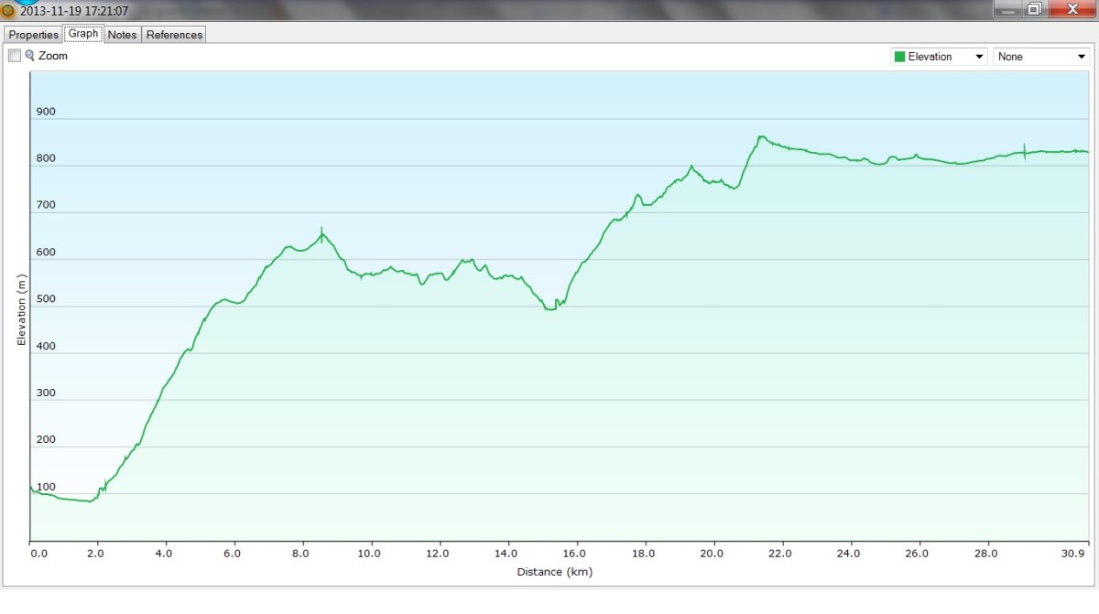Switch to the Properties tab

click(34, 35)
